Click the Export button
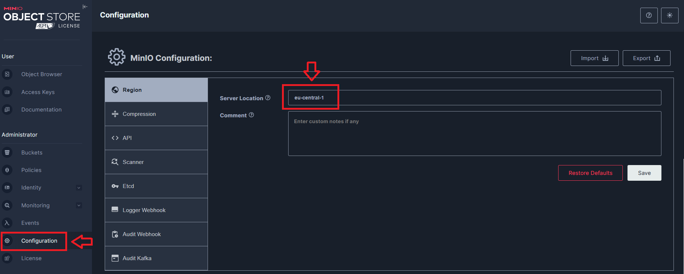The height and width of the screenshot is (274, 684). point(646,58)
